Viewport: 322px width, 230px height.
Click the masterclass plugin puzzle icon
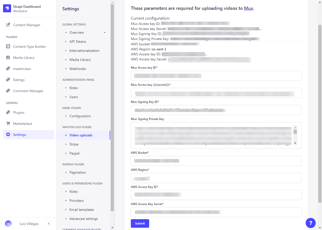tap(8, 69)
